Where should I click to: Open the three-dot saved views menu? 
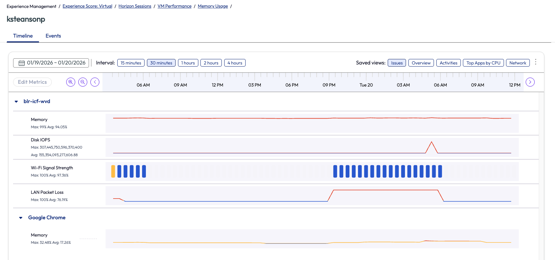(535, 62)
